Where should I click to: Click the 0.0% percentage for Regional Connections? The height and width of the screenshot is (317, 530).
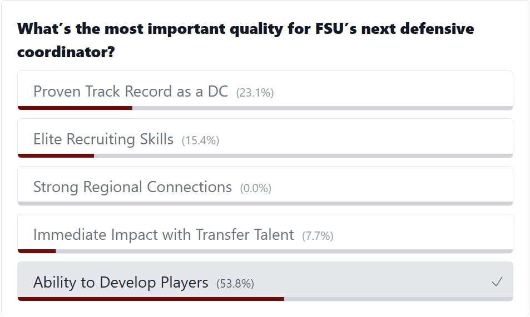tap(256, 188)
